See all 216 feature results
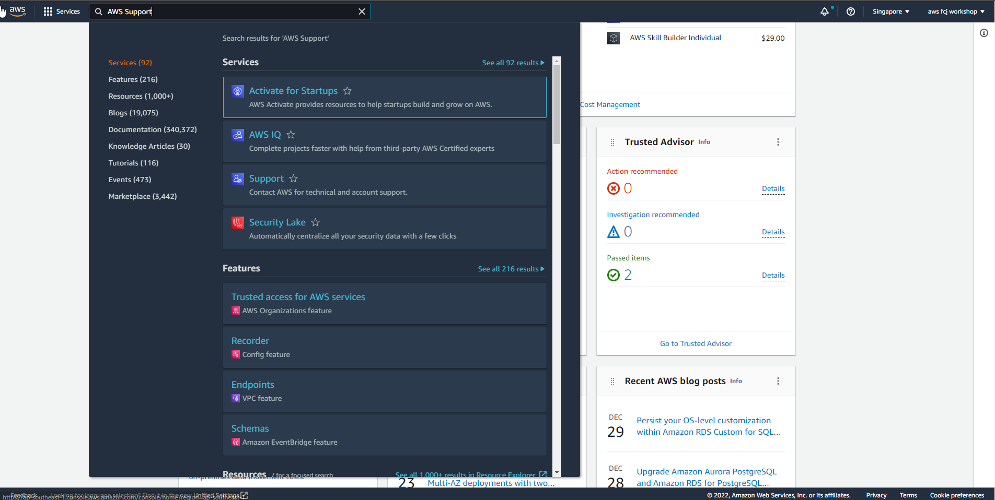The height and width of the screenshot is (500, 995). [511, 269]
